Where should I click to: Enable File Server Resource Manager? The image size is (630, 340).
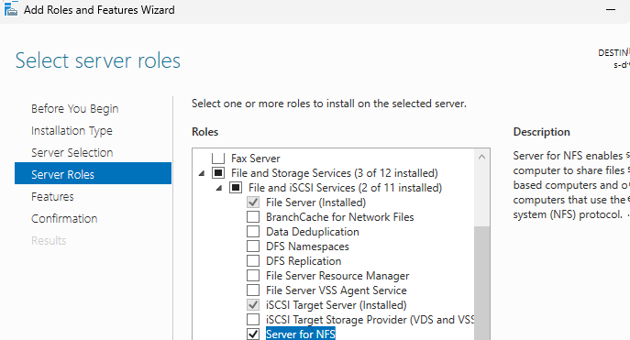click(253, 275)
